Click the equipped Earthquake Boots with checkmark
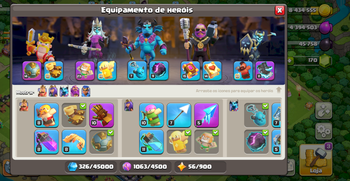350x181 pixels. 74,115
